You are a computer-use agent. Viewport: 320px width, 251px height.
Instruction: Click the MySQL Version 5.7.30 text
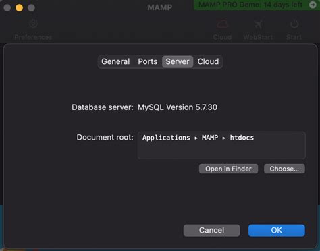point(178,107)
